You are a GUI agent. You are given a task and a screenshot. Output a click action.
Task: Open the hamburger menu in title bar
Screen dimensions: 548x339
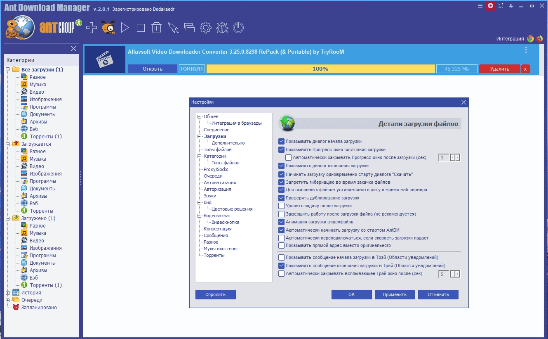point(480,6)
